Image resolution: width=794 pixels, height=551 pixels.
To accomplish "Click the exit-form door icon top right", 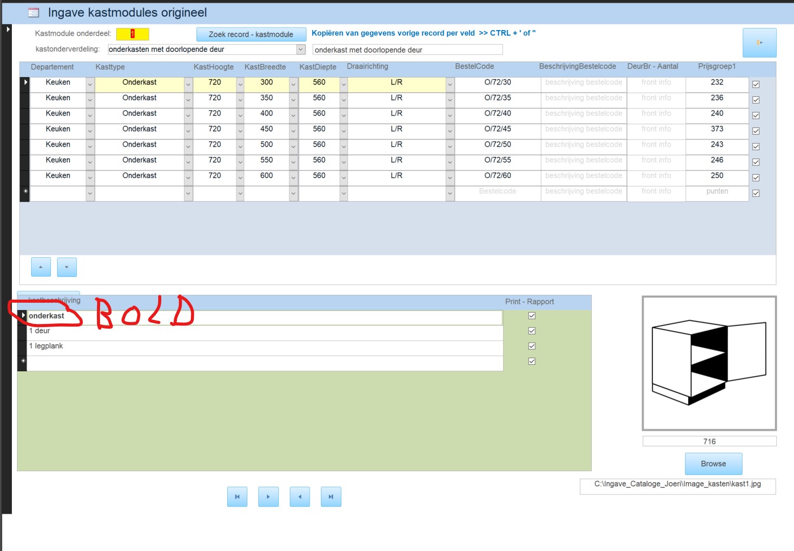I will pos(759,42).
